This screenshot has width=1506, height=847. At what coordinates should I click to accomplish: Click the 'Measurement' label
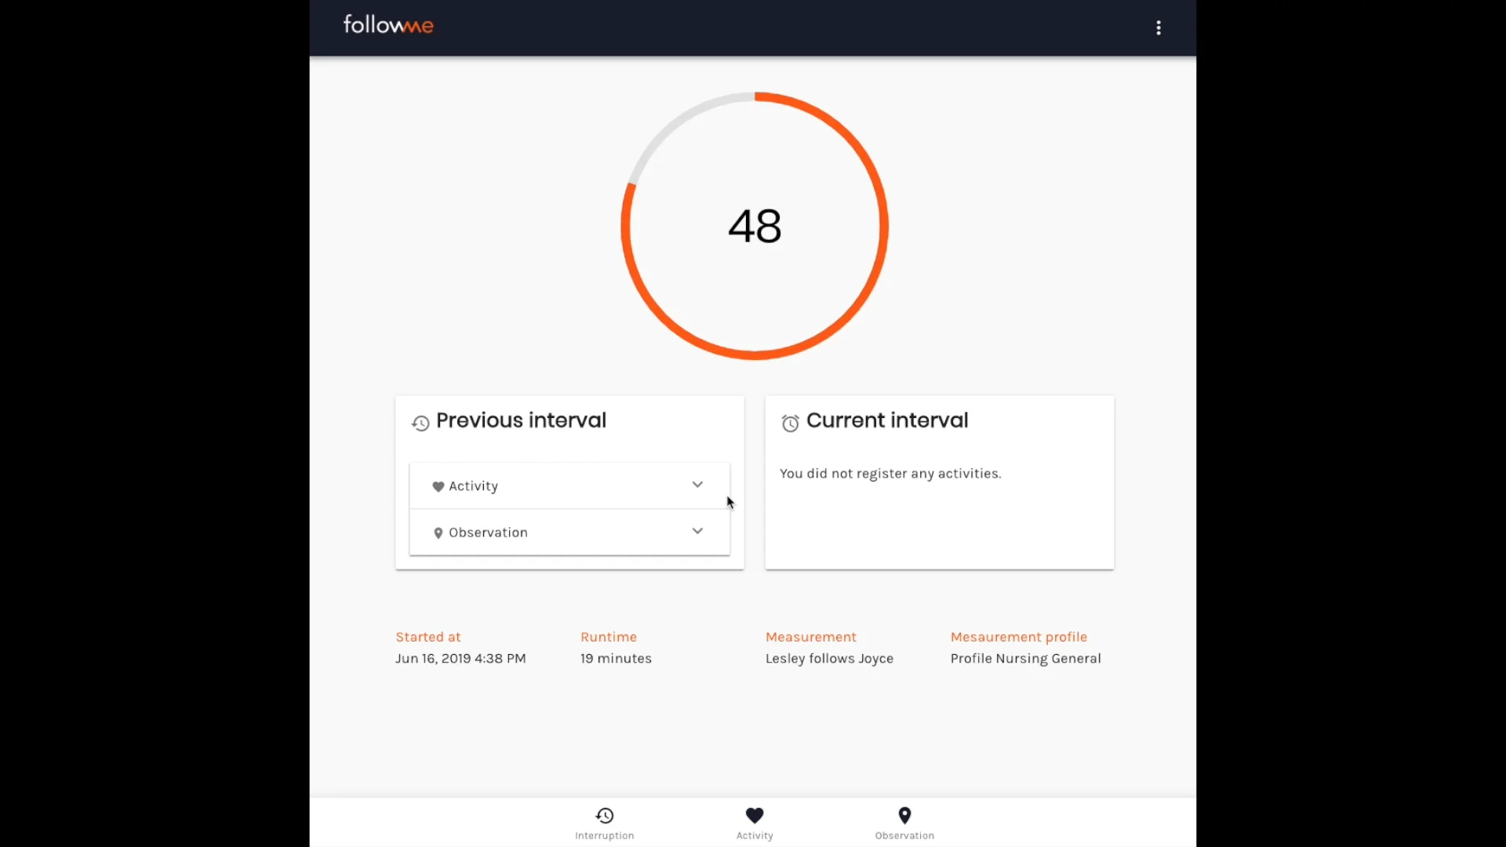coord(811,637)
